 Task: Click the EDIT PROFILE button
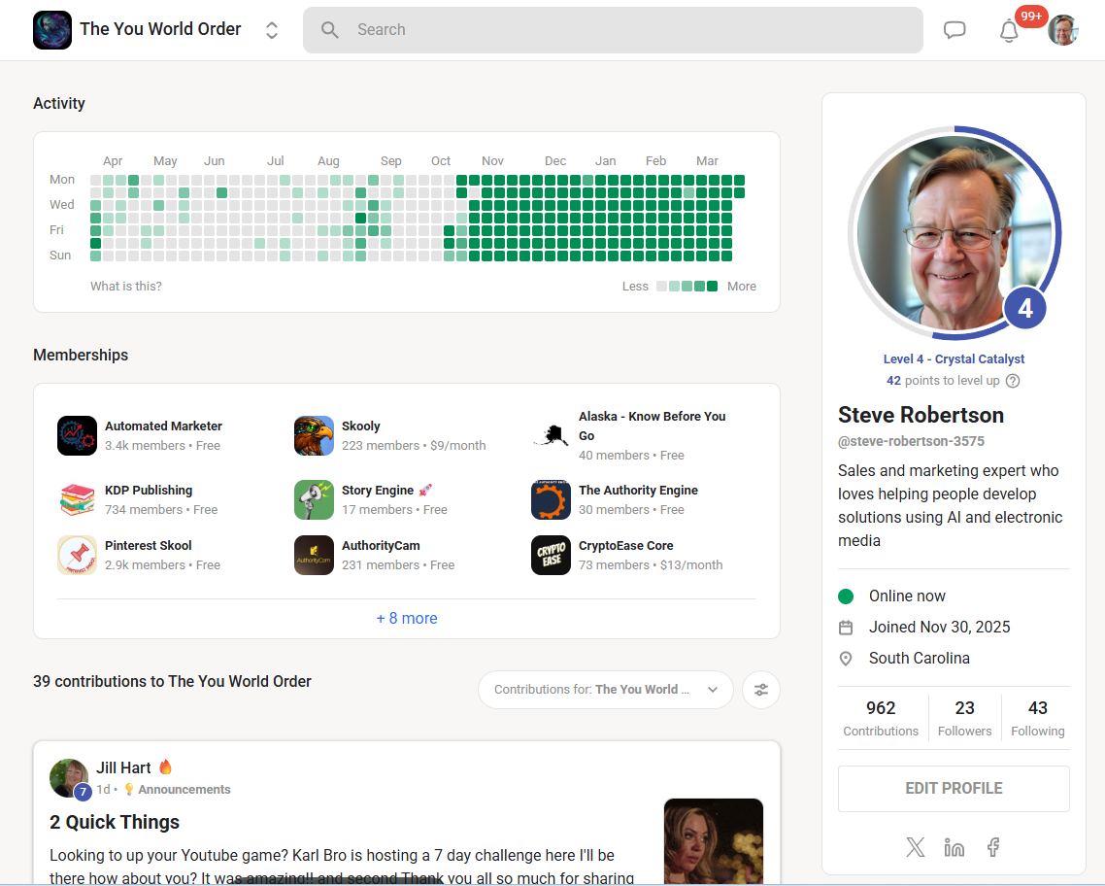[x=954, y=788]
